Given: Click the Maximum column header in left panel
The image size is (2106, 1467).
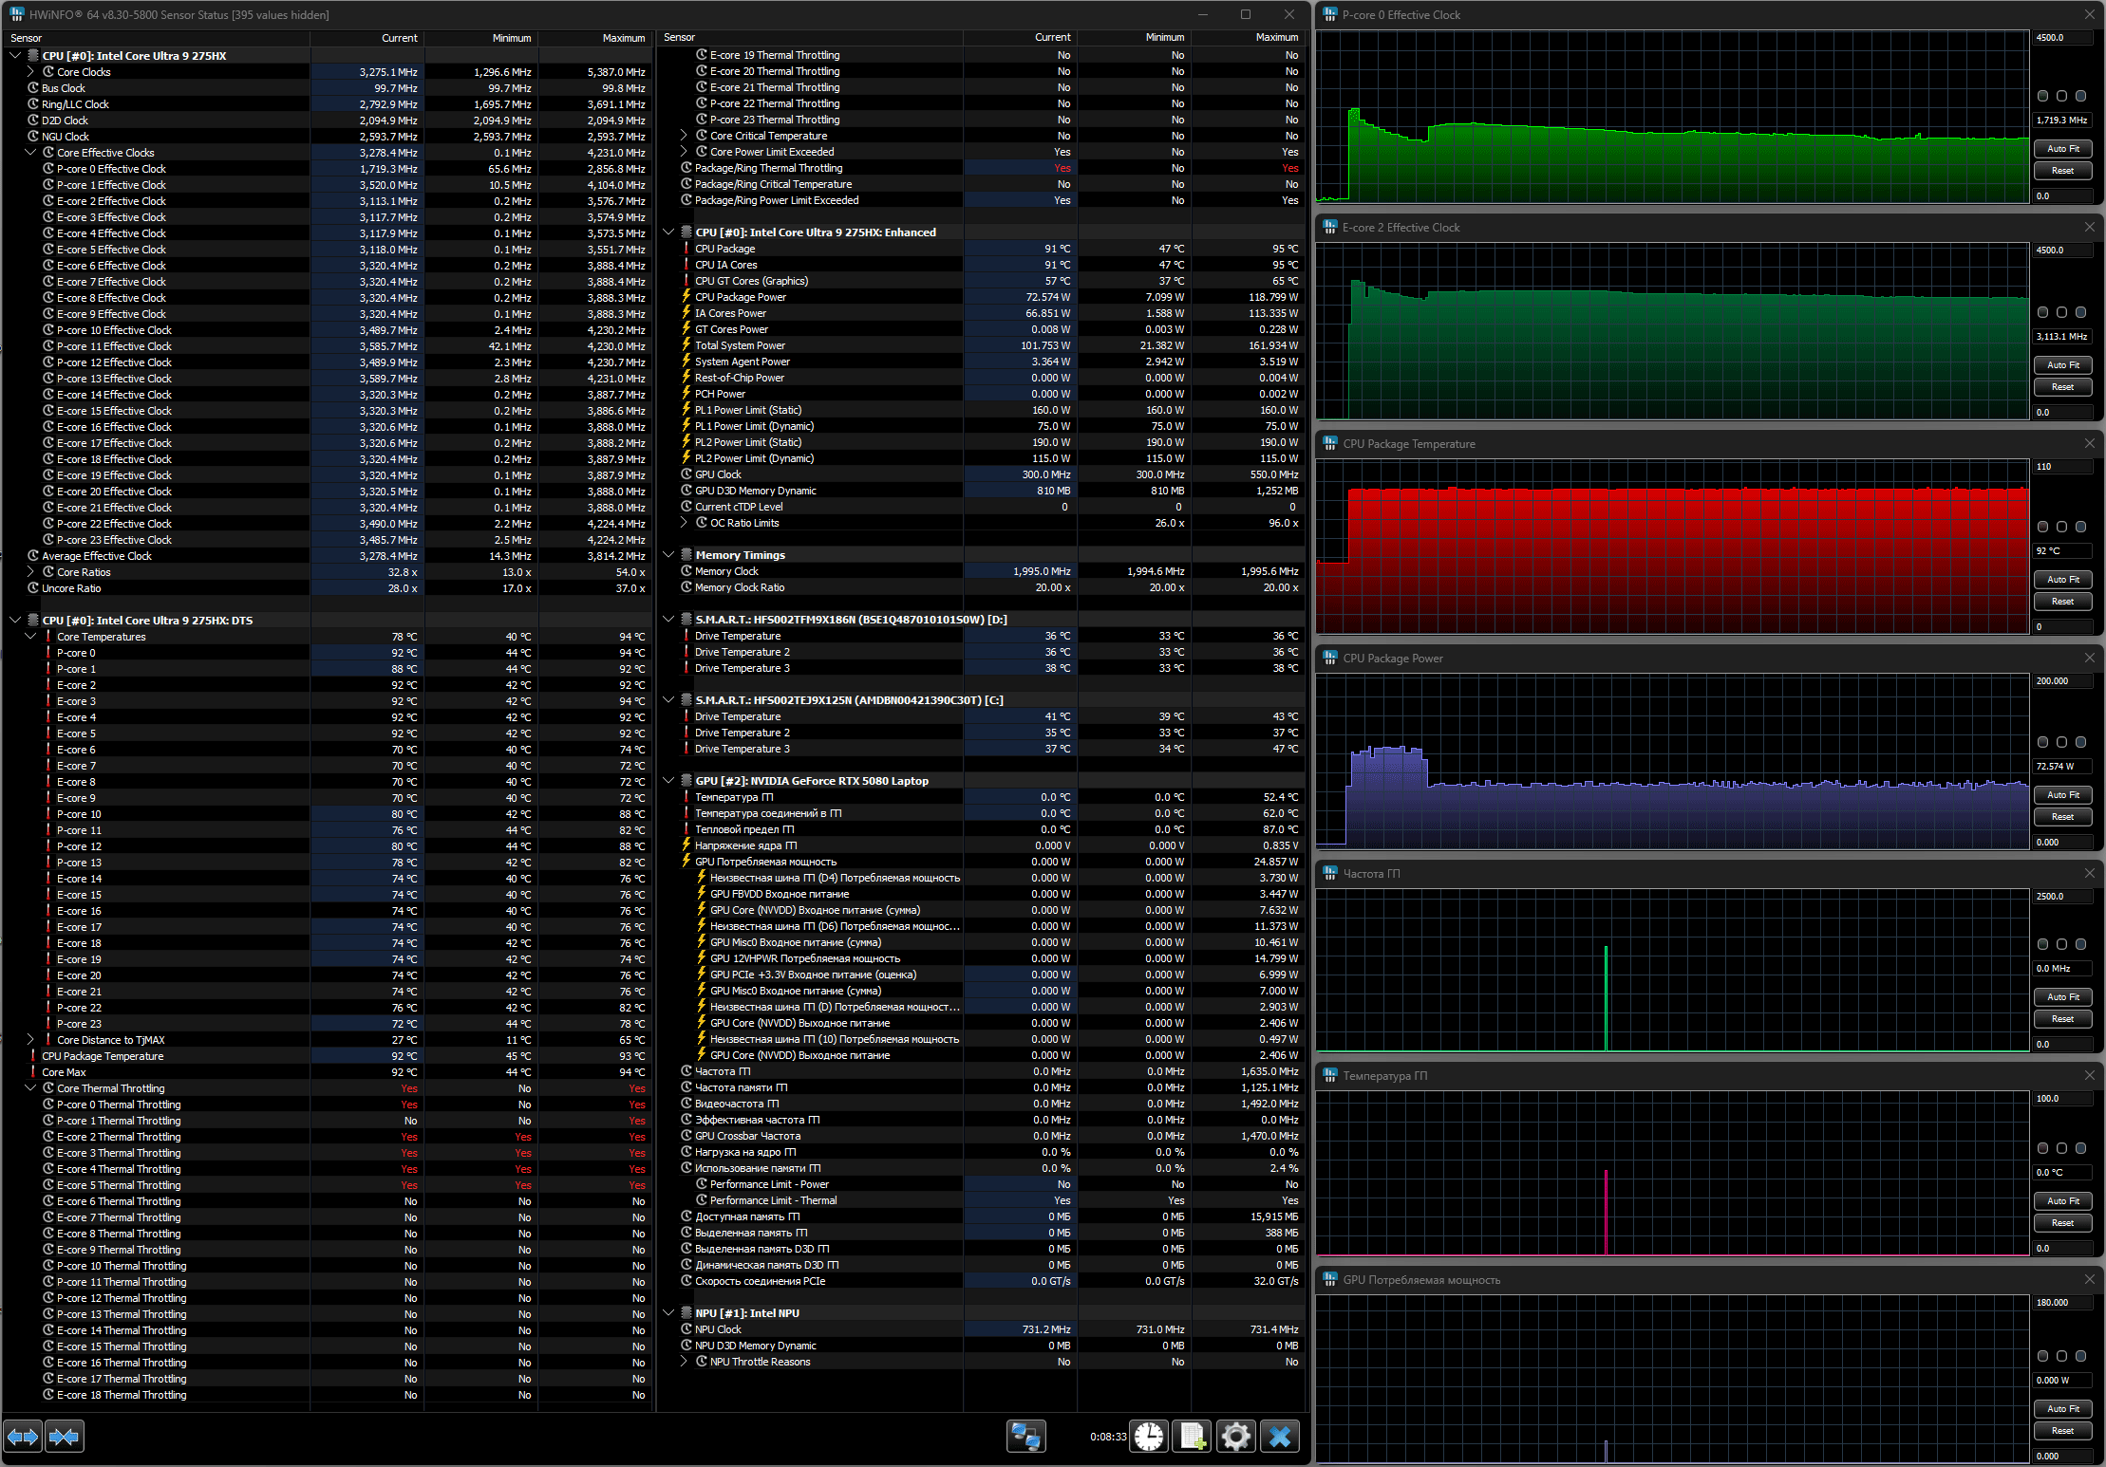Looking at the screenshot, I should click(623, 38).
